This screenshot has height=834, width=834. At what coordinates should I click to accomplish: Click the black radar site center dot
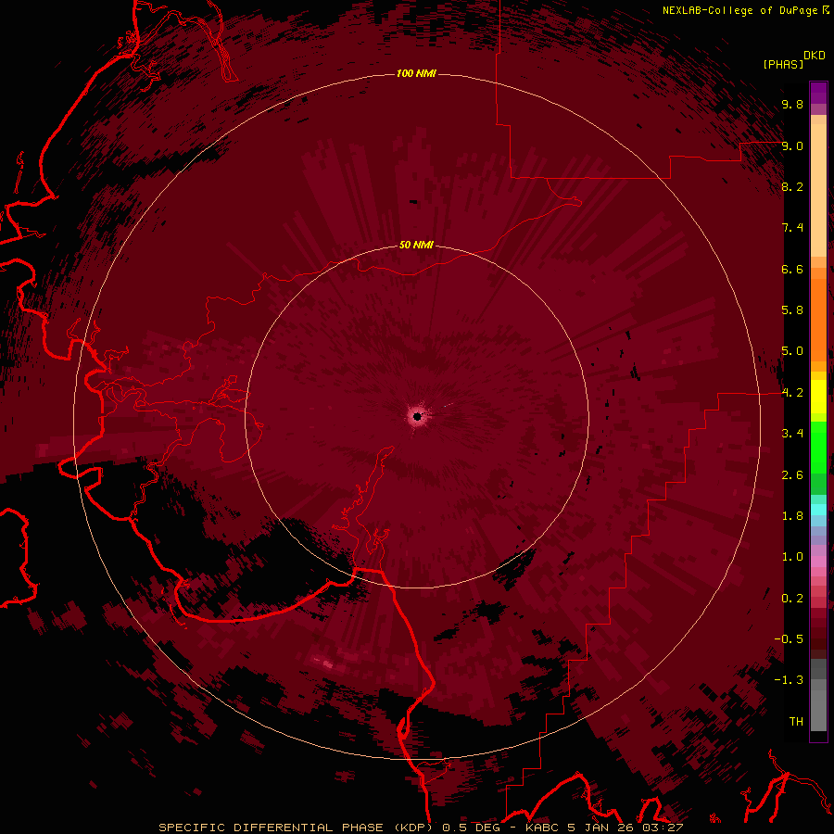coord(417,416)
